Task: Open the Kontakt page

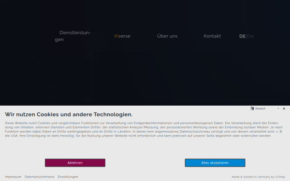Action: (x=212, y=36)
